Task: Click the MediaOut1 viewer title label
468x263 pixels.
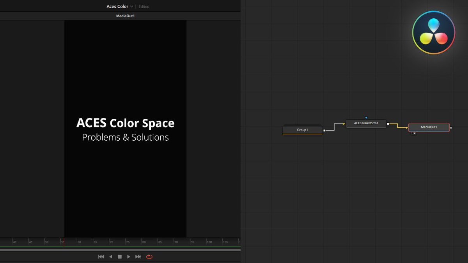Action: click(125, 16)
